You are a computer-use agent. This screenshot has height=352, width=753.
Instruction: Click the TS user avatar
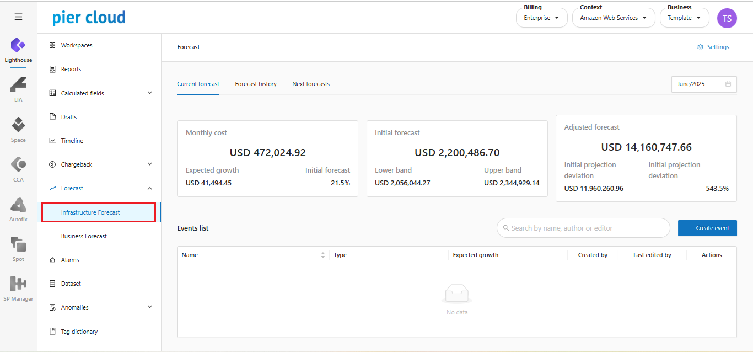[727, 18]
